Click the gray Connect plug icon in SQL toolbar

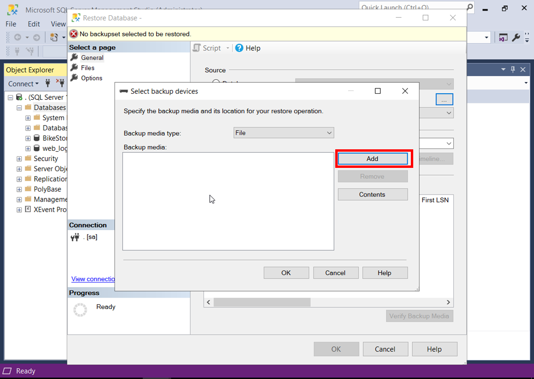(x=17, y=51)
